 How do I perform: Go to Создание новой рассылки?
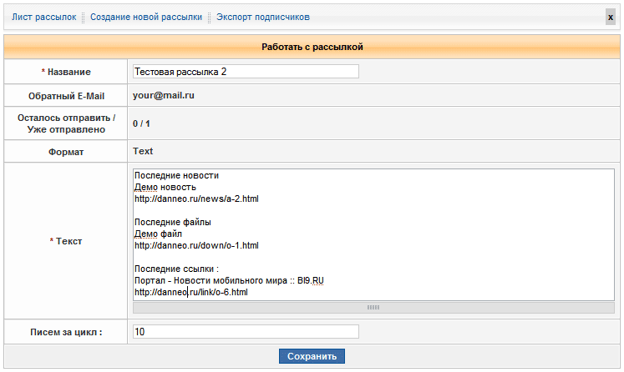(146, 17)
